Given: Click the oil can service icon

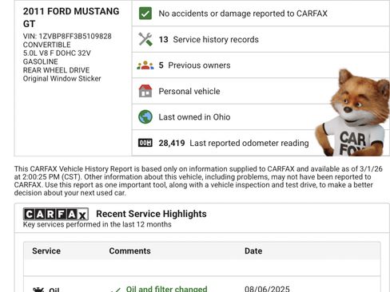Looking at the screenshot, I should 38,290.
